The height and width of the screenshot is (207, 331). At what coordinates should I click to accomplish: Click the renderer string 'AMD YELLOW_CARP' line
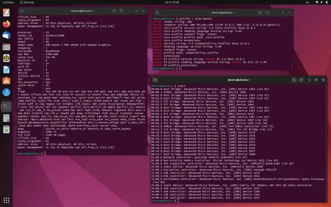pos(216,25)
